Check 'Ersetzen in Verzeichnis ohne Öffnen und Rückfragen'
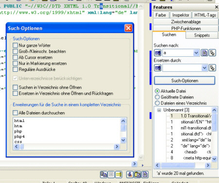The height and width of the screenshot is (183, 219). click(x=15, y=93)
